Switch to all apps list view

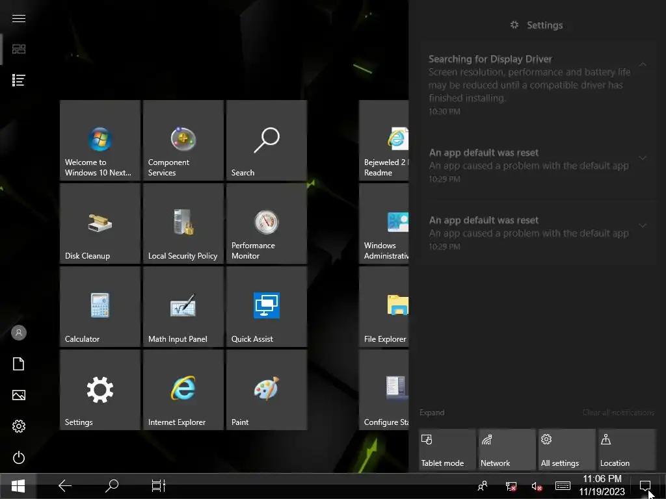(19, 80)
